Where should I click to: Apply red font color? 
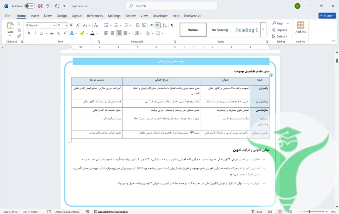pos(92,33)
